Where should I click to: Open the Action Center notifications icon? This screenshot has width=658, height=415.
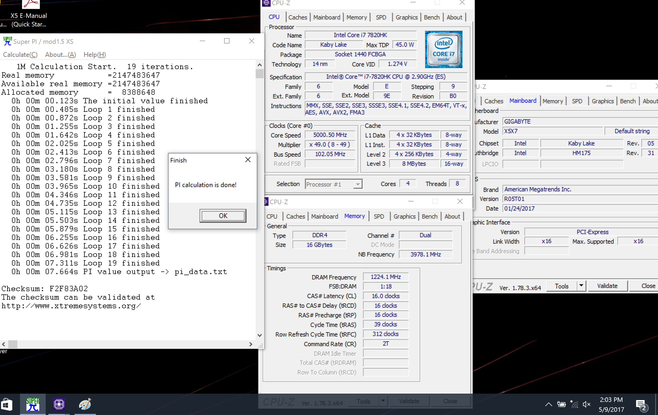coord(640,404)
